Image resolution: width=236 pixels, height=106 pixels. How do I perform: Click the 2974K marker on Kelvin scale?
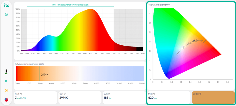pos(40,73)
